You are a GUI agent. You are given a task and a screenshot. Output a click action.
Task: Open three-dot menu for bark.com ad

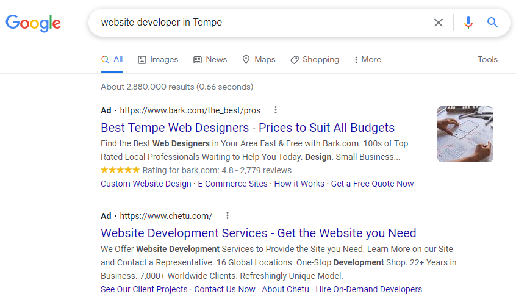click(276, 110)
